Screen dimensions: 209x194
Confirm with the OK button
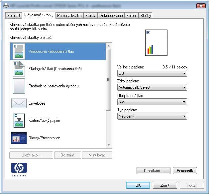click(x=138, y=185)
